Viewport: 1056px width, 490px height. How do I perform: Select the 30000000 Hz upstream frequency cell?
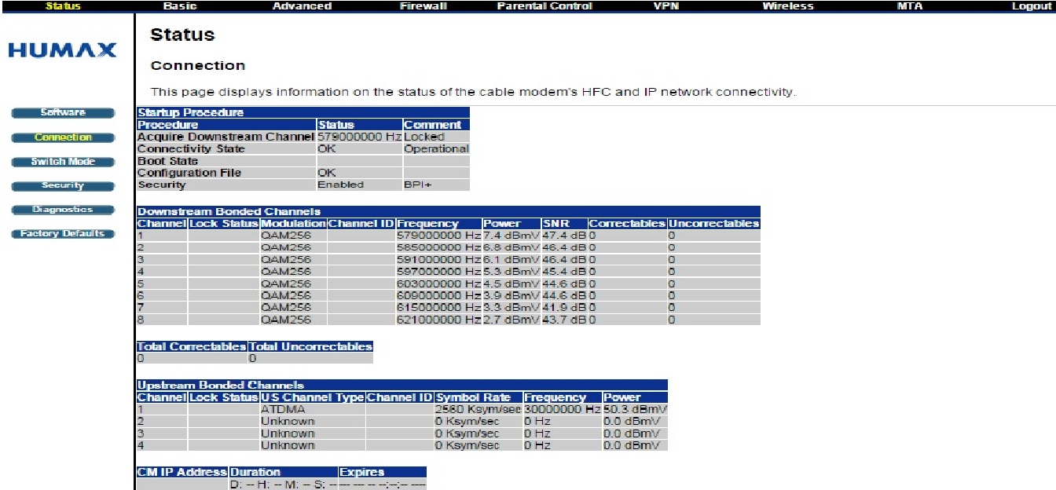[x=563, y=409]
